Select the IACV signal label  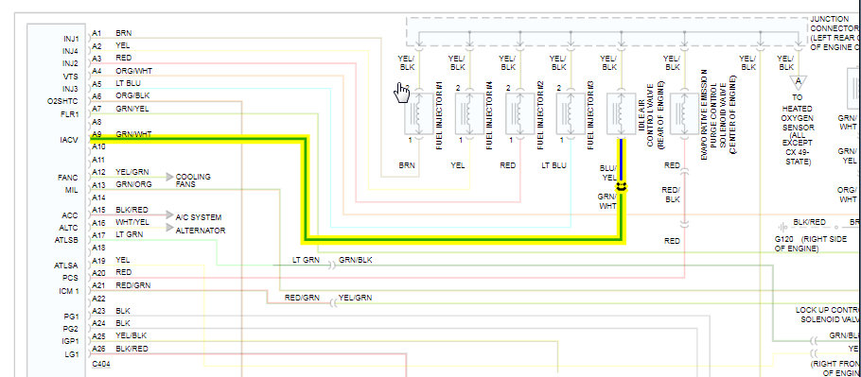tap(70, 140)
